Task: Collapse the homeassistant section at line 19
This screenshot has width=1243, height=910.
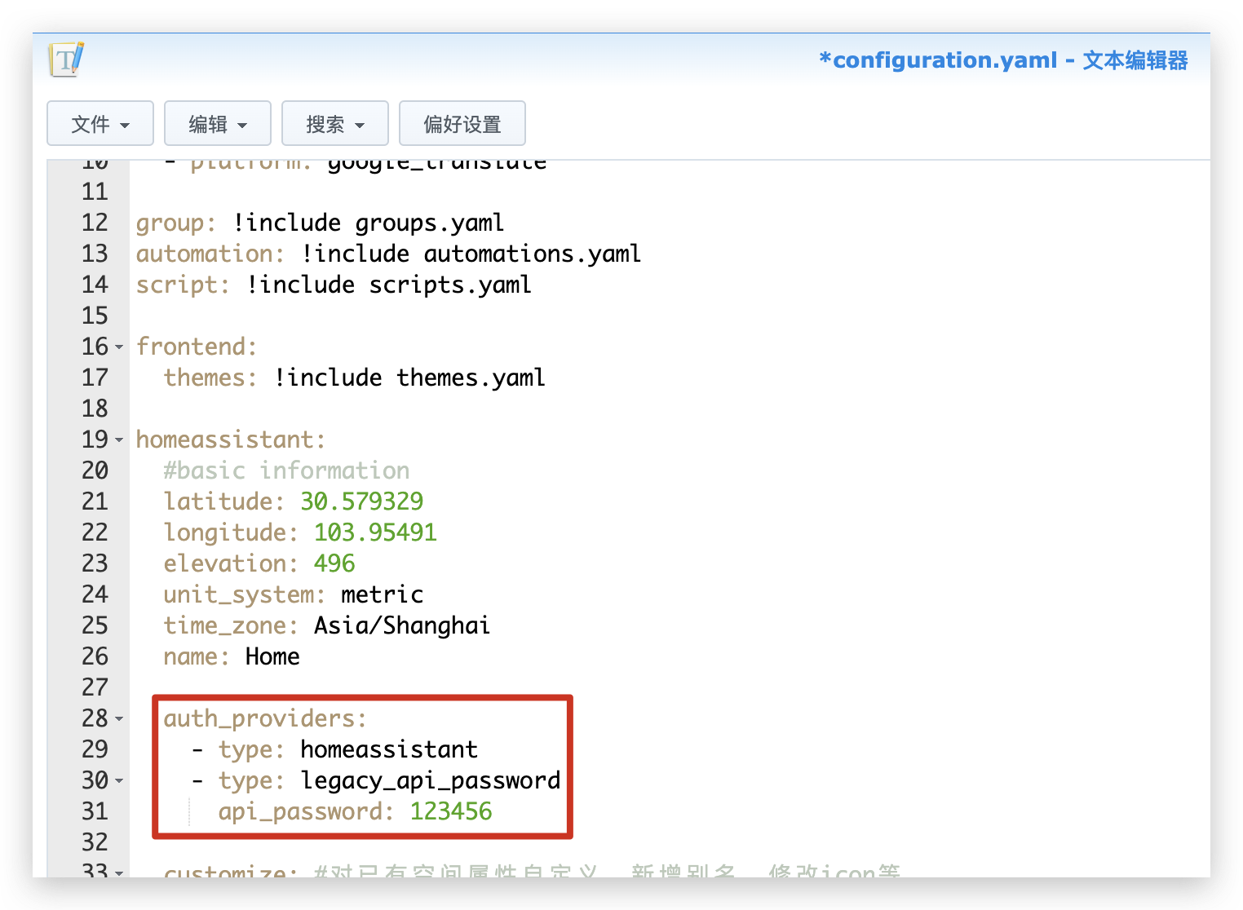Action: tap(119, 440)
